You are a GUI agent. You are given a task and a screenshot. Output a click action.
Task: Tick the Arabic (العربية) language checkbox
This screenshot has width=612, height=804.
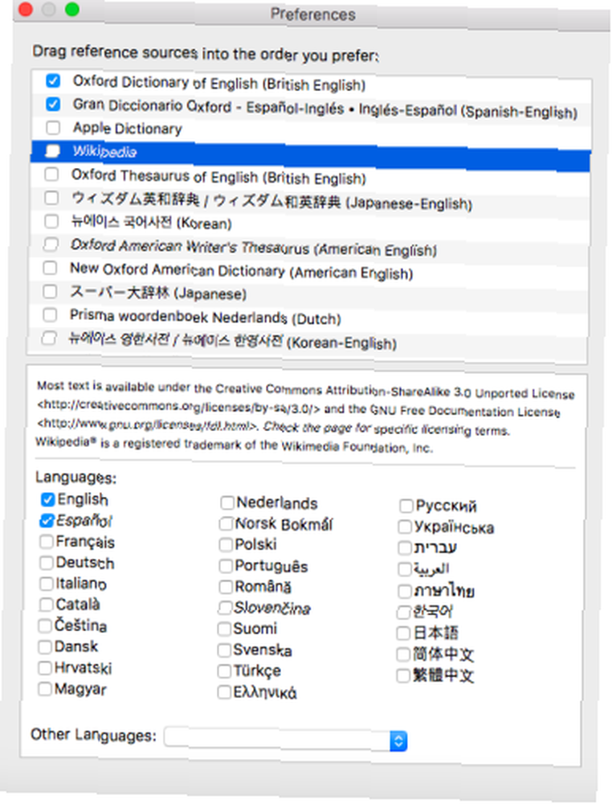[405, 568]
